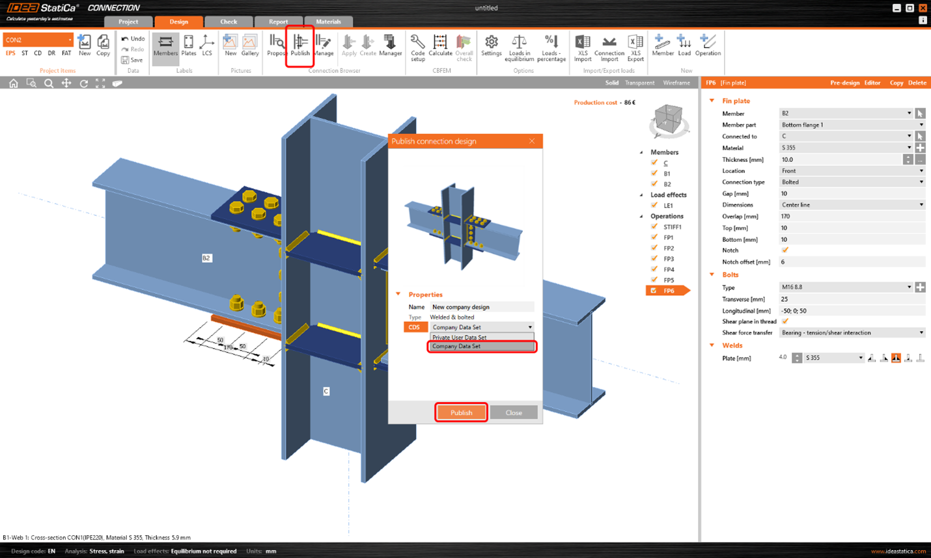Uncheck the B1 member checkbox

(x=654, y=174)
